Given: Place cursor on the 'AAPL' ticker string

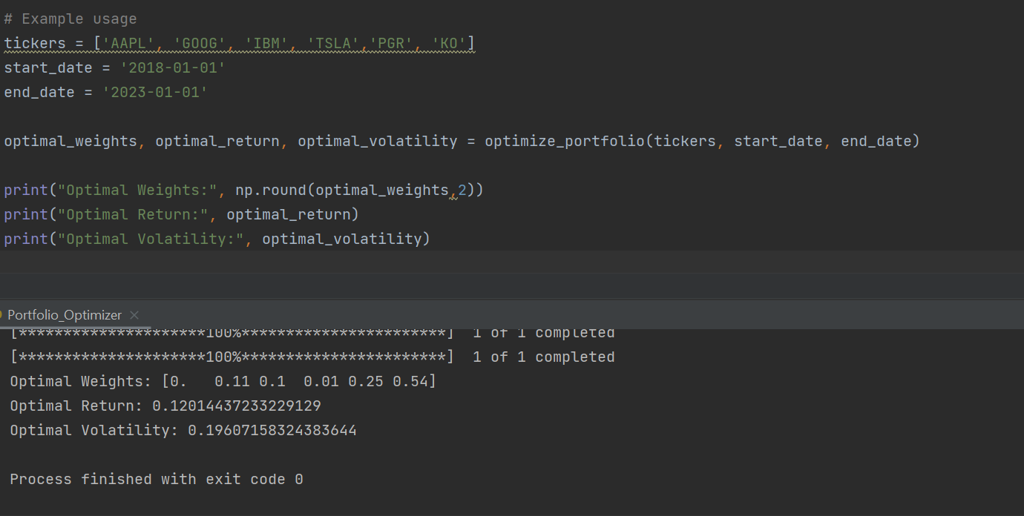Looking at the screenshot, I should click(128, 43).
